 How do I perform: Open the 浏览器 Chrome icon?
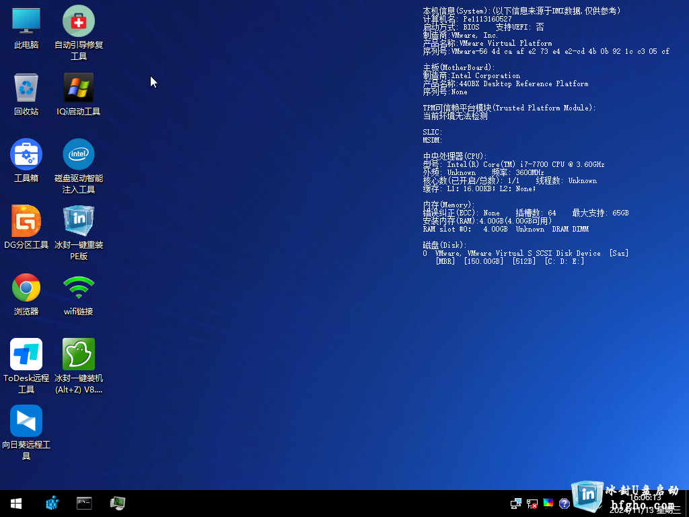[26, 295]
